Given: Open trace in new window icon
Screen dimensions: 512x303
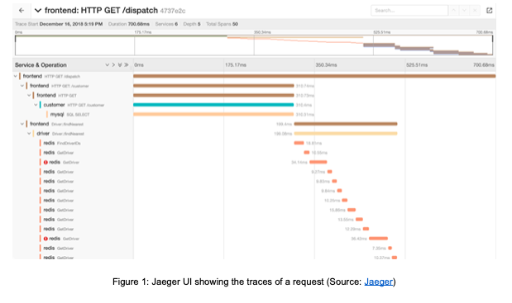Looking at the screenshot, I should [x=489, y=11].
